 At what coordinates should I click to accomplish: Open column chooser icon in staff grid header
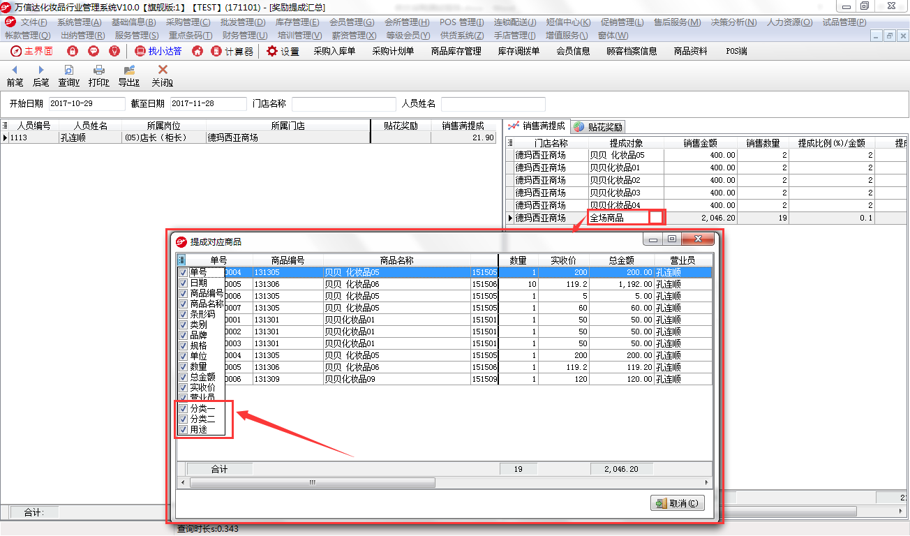click(5, 126)
